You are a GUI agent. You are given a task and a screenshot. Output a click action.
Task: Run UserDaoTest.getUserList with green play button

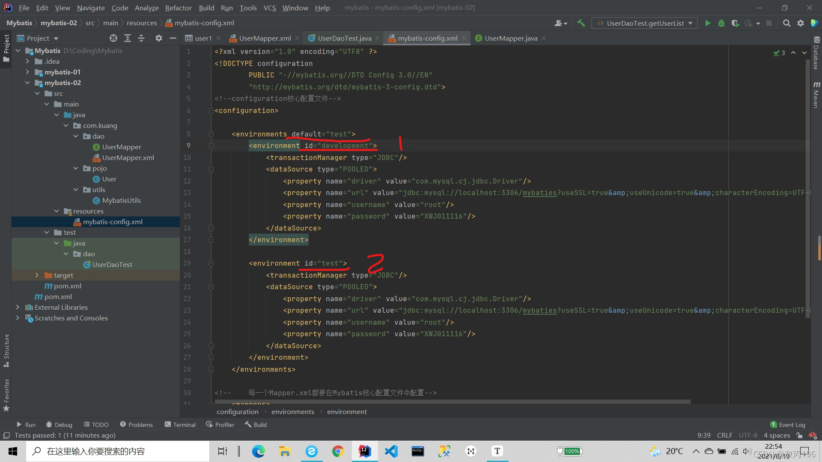point(708,23)
